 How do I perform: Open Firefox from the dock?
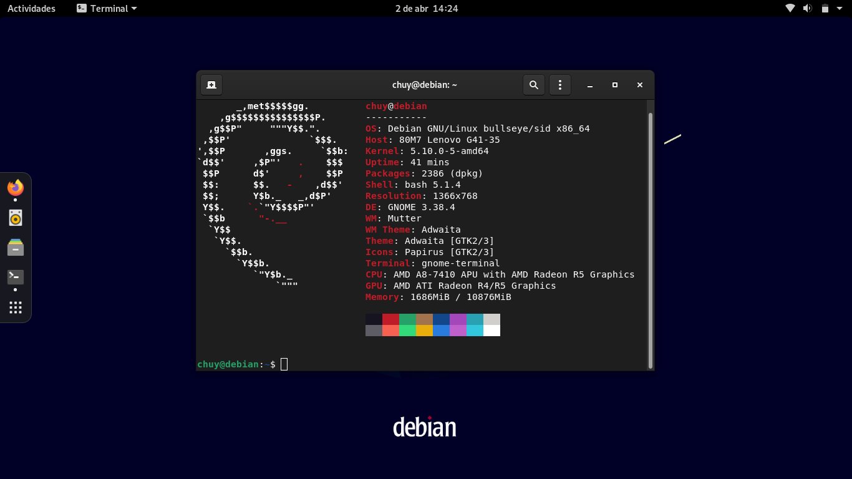[16, 187]
